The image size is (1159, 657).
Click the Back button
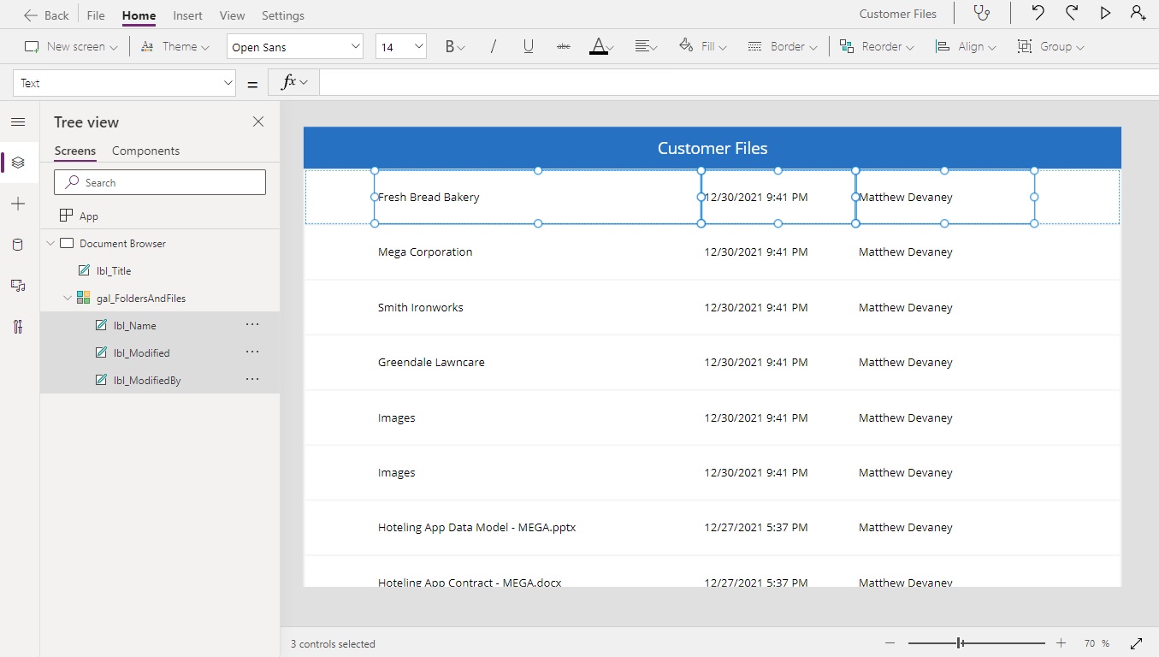click(x=46, y=15)
